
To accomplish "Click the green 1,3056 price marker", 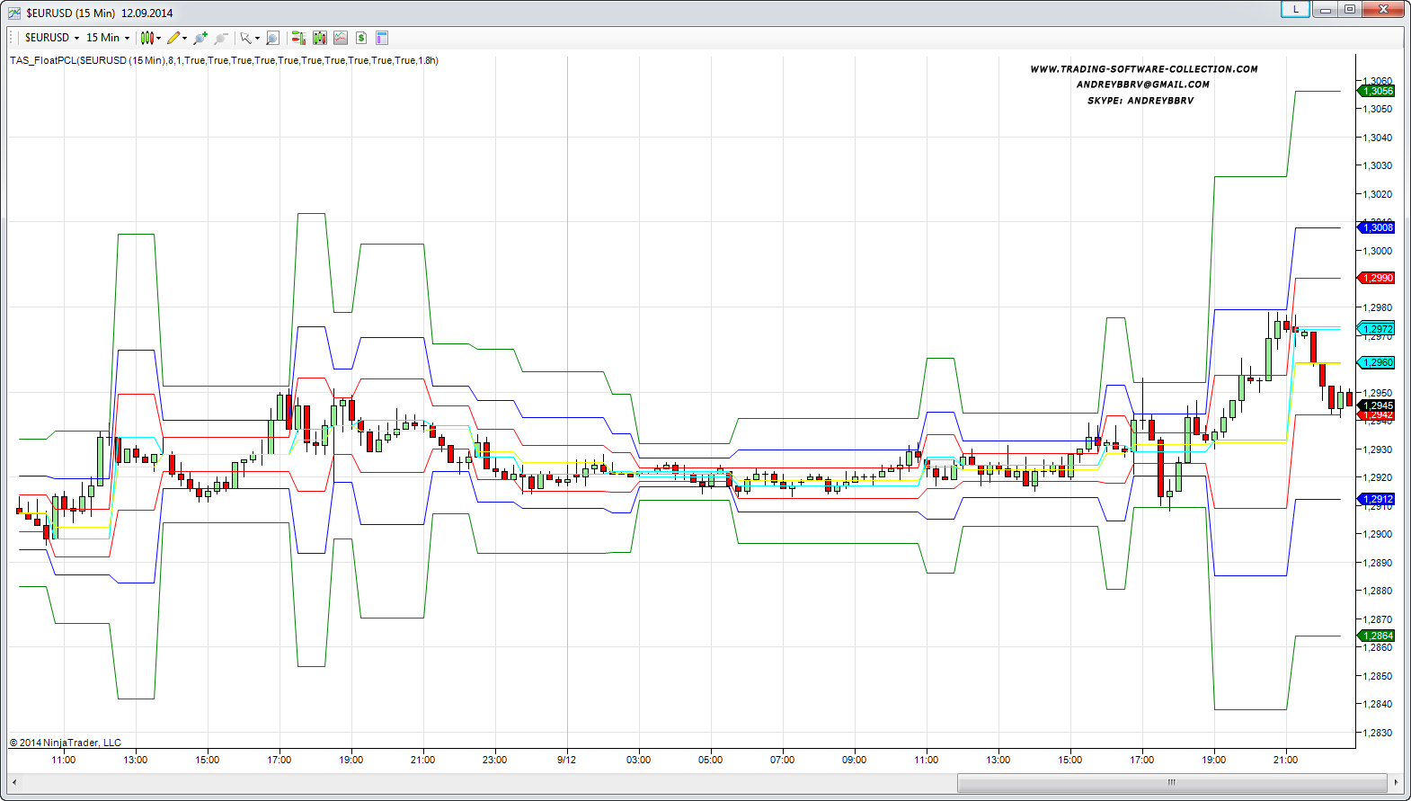I will [1377, 91].
